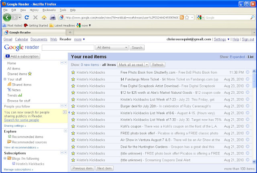The height and width of the screenshot is (173, 257).
Task: Bookmark this page with the star icon
Action: coord(187,17)
